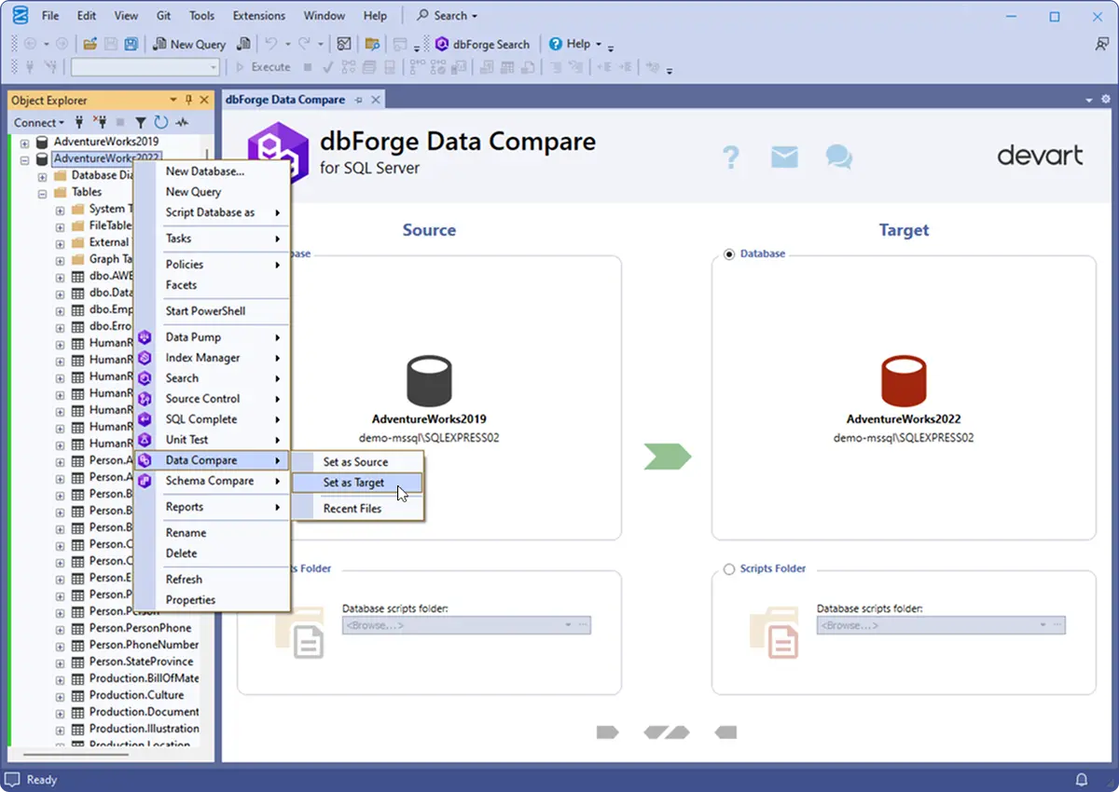
Task: Pin the Object Explorer panel with pushpin
Action: (189, 101)
